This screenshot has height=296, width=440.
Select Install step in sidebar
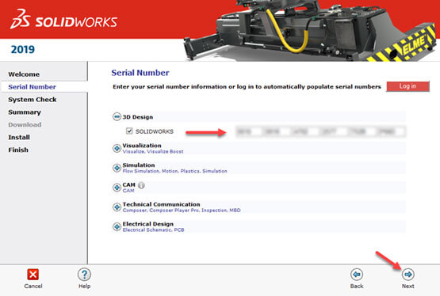[19, 137]
